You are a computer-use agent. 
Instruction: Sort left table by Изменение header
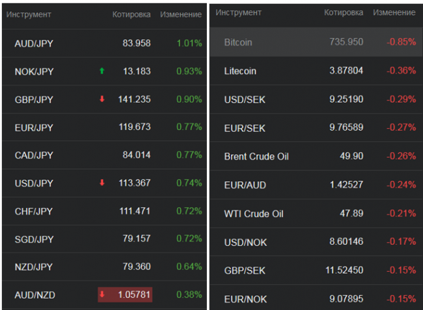coord(180,14)
